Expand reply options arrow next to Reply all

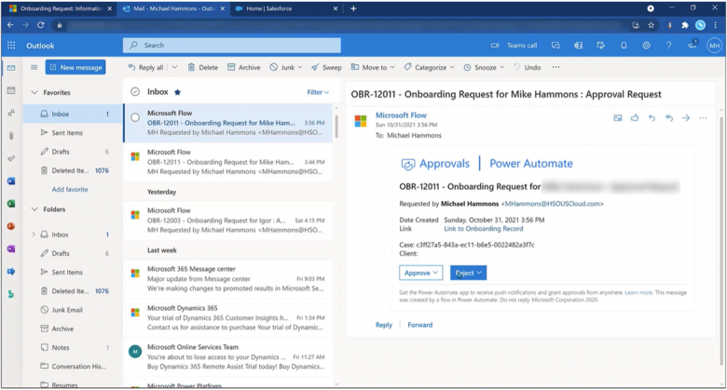pyautogui.click(x=174, y=68)
